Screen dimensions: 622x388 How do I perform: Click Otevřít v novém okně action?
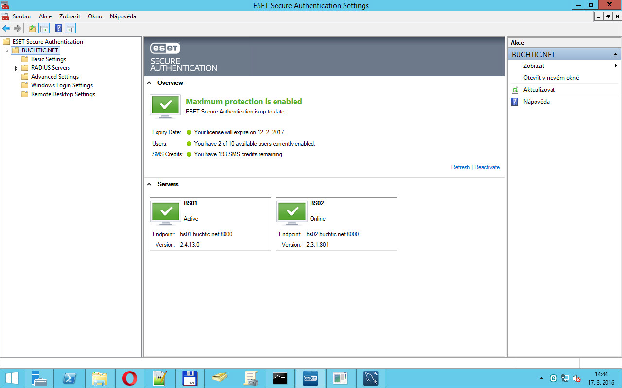551,78
